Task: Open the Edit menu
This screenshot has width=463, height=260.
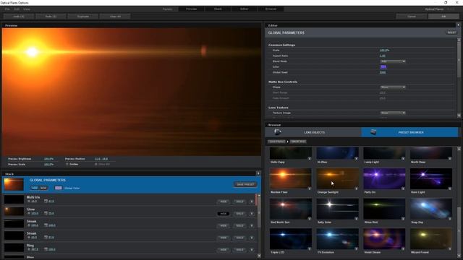Action: (17, 9)
